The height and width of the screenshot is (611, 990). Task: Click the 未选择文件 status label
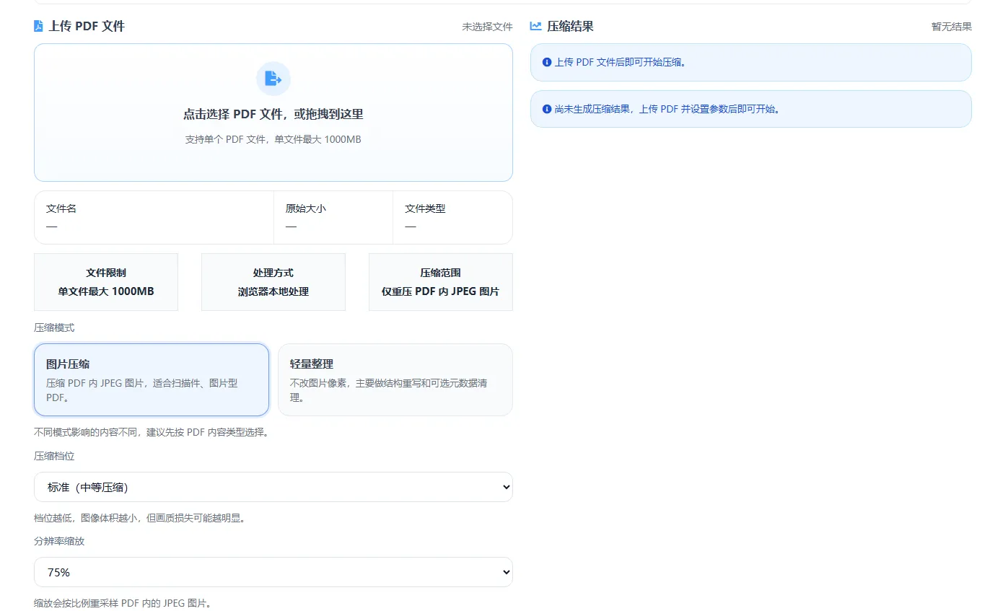[x=487, y=26]
